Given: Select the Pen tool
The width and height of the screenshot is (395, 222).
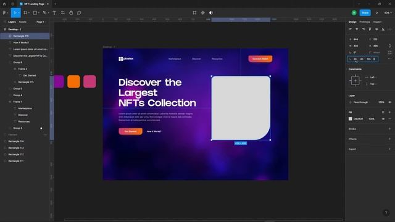Looking at the screenshot, I should click(45, 13).
